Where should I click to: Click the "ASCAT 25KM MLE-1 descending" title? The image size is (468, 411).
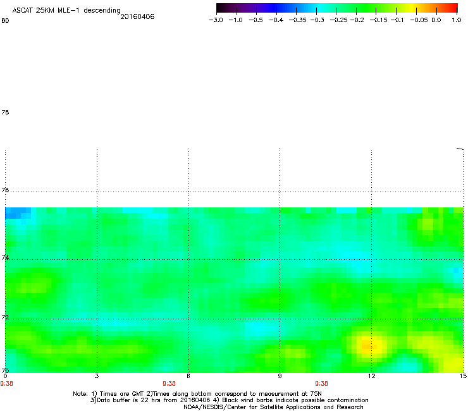click(x=66, y=10)
